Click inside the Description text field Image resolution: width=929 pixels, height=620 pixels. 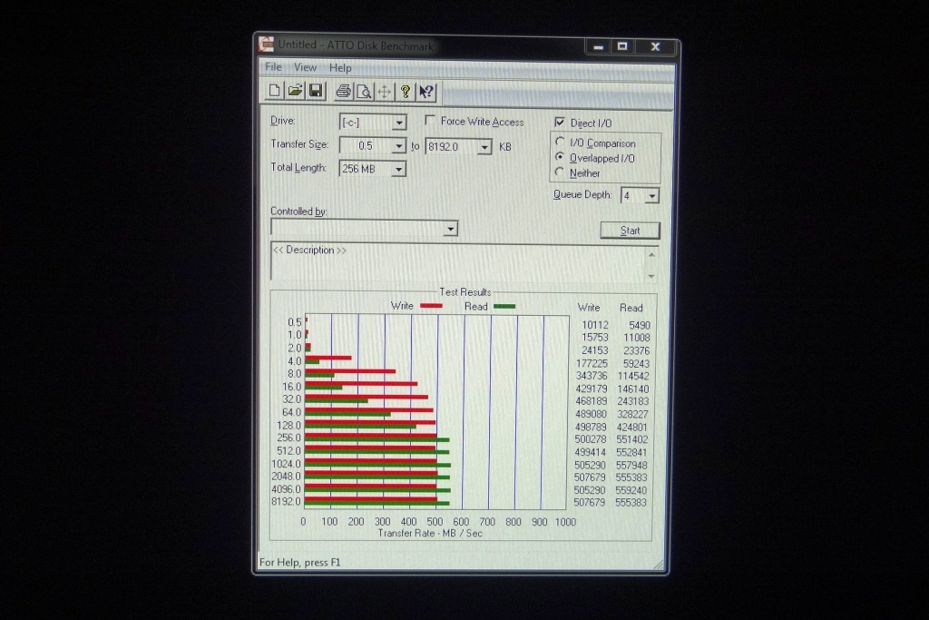point(458,263)
